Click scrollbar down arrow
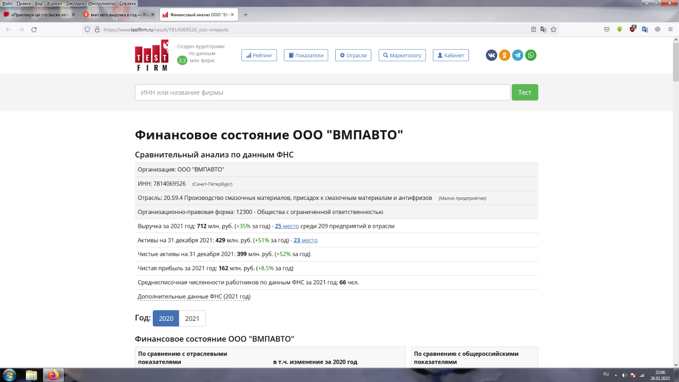 (676, 365)
